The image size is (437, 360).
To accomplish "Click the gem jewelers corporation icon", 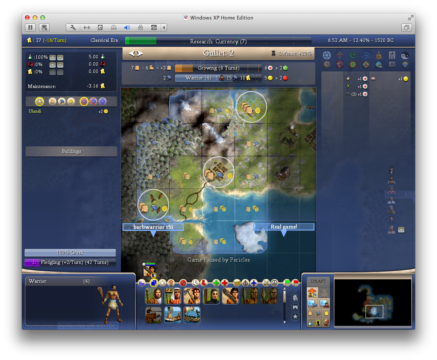I will [405, 65].
